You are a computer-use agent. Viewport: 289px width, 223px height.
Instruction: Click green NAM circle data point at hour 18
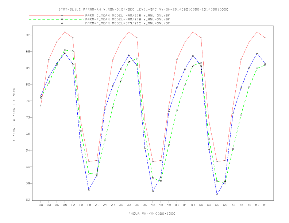(89, 173)
